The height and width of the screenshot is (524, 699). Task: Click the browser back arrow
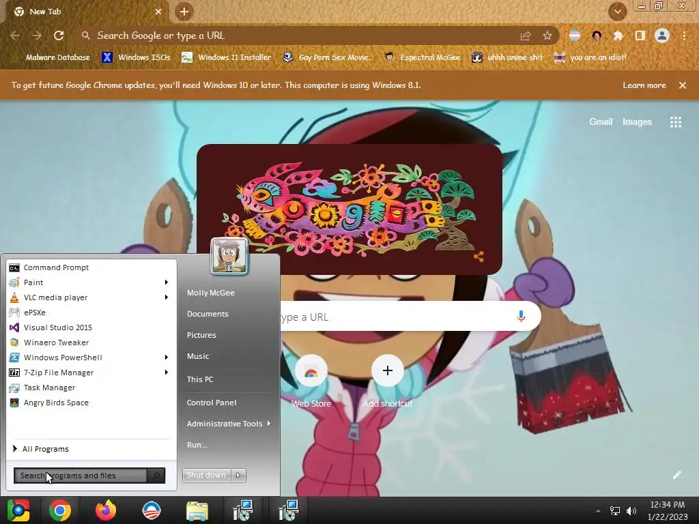(15, 35)
